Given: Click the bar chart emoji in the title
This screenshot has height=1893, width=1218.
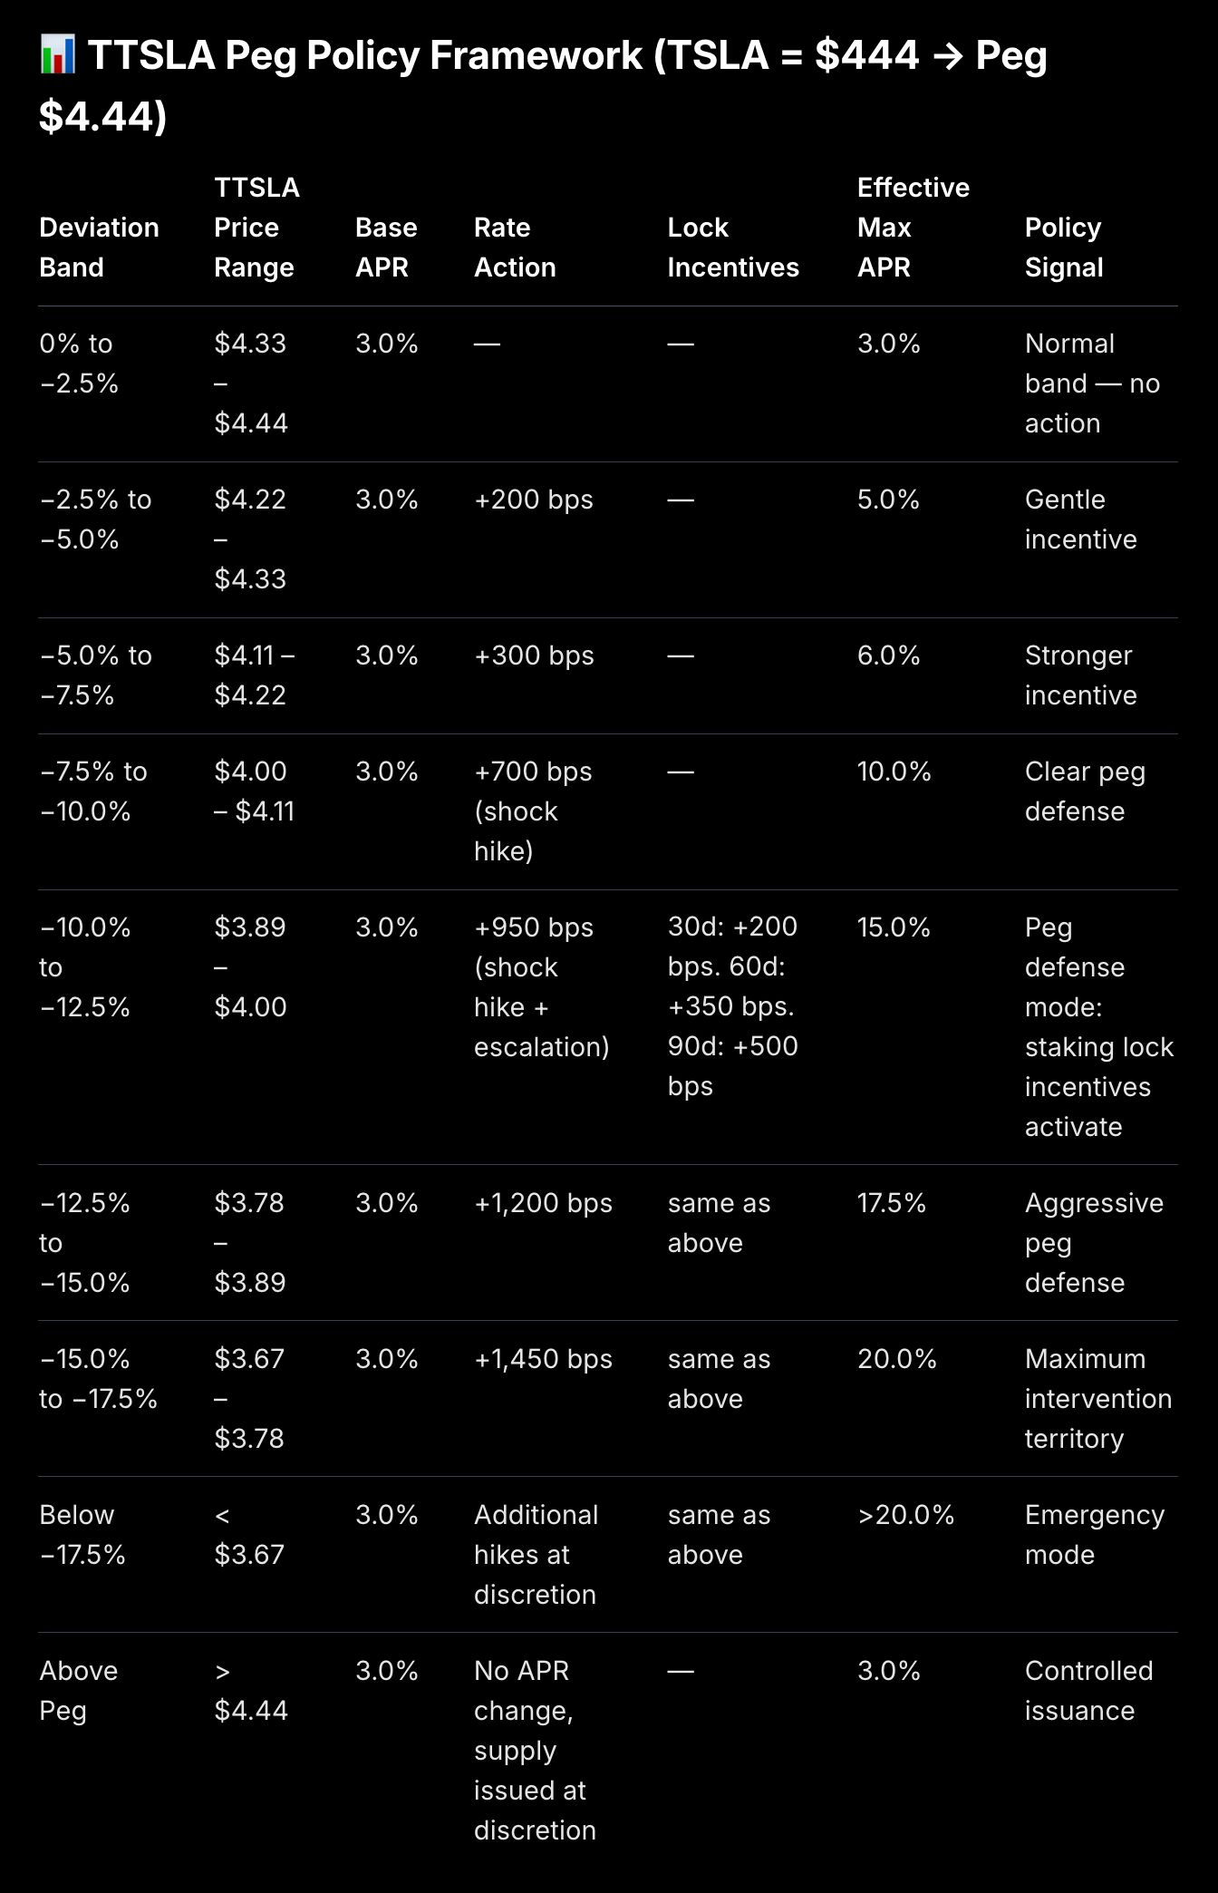Looking at the screenshot, I should click(58, 55).
